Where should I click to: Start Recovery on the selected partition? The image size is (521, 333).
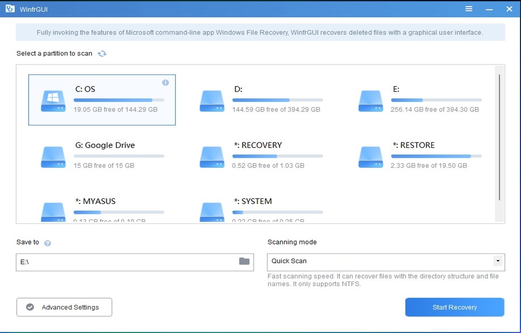point(454,307)
